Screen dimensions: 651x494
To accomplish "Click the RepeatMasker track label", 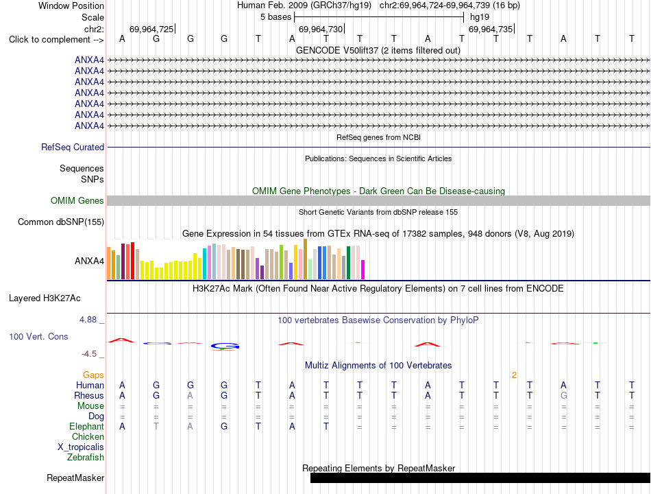I will coord(75,478).
